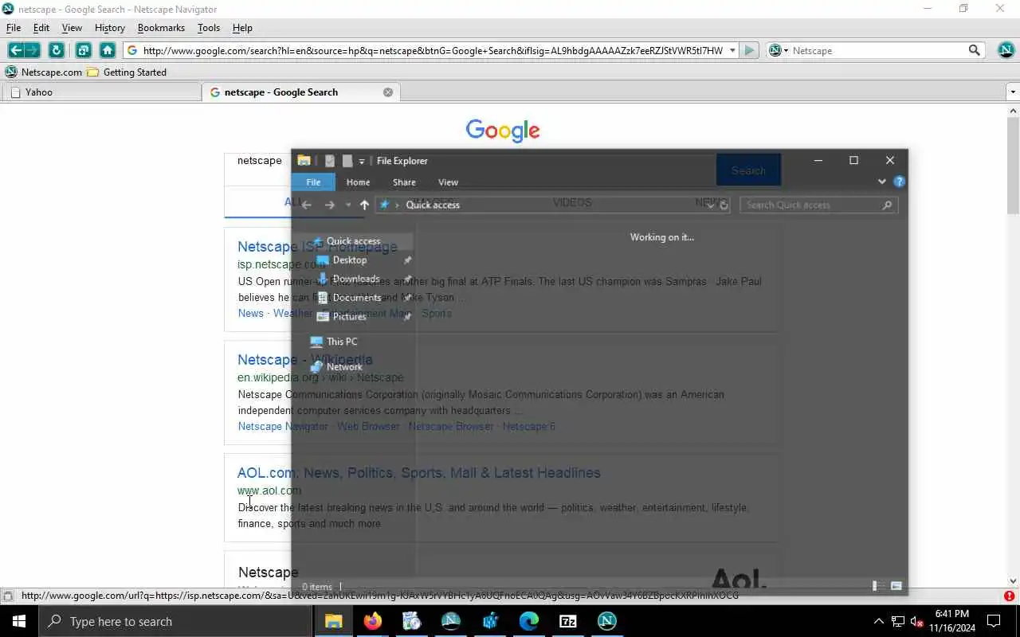Go to the home page in Netscape
This screenshot has width=1020, height=637.
click(108, 50)
